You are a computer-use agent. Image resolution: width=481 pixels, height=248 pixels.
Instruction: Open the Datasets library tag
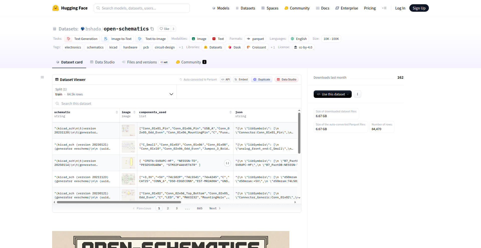click(213, 47)
